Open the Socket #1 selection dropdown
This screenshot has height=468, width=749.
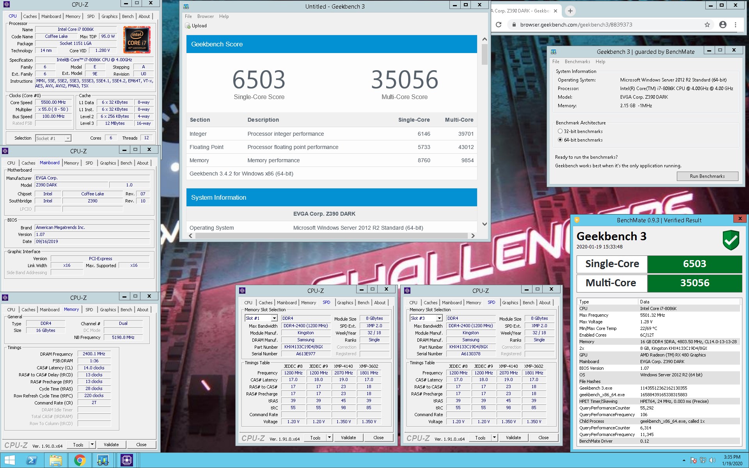pyautogui.click(x=68, y=138)
